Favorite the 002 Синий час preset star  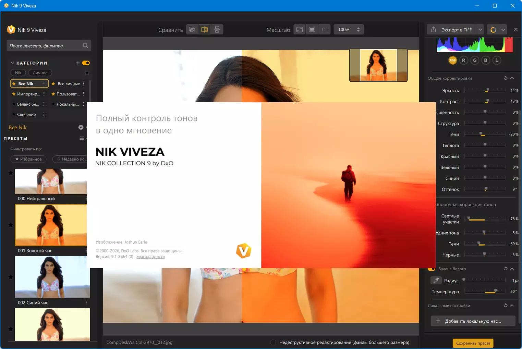click(11, 277)
